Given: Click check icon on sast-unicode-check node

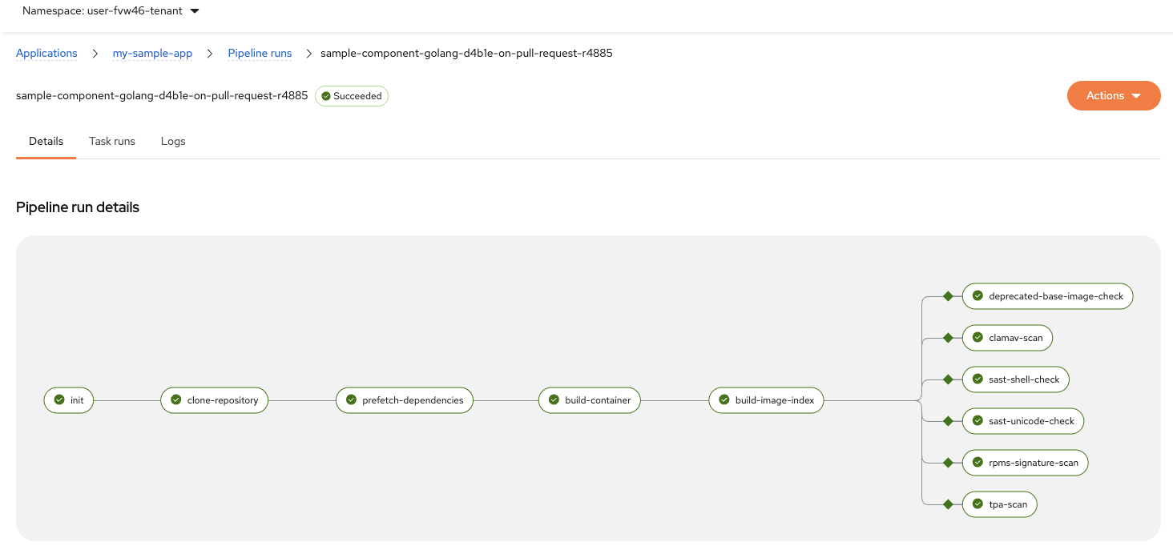Looking at the screenshot, I should 977,421.
